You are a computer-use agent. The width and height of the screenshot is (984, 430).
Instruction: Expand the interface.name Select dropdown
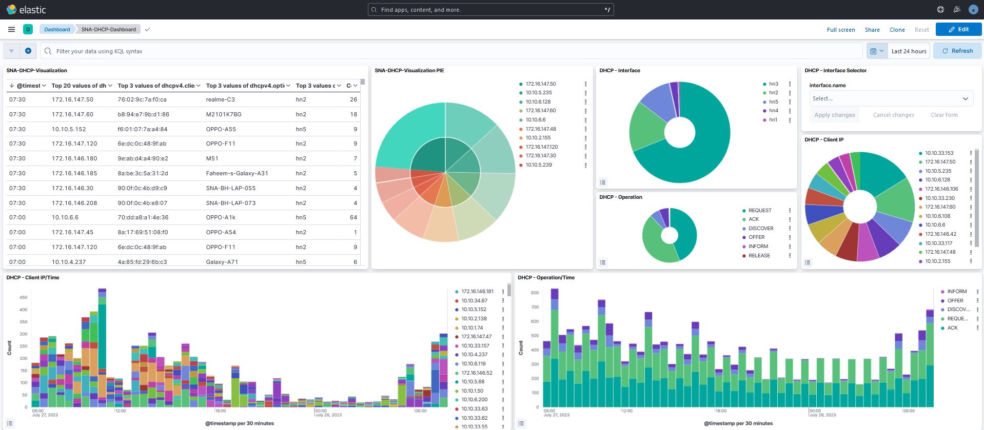(x=891, y=98)
